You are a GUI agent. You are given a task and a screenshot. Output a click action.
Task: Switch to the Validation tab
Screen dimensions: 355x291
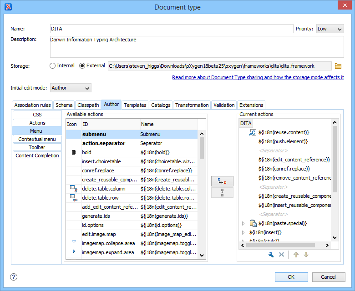pyautogui.click(x=224, y=105)
